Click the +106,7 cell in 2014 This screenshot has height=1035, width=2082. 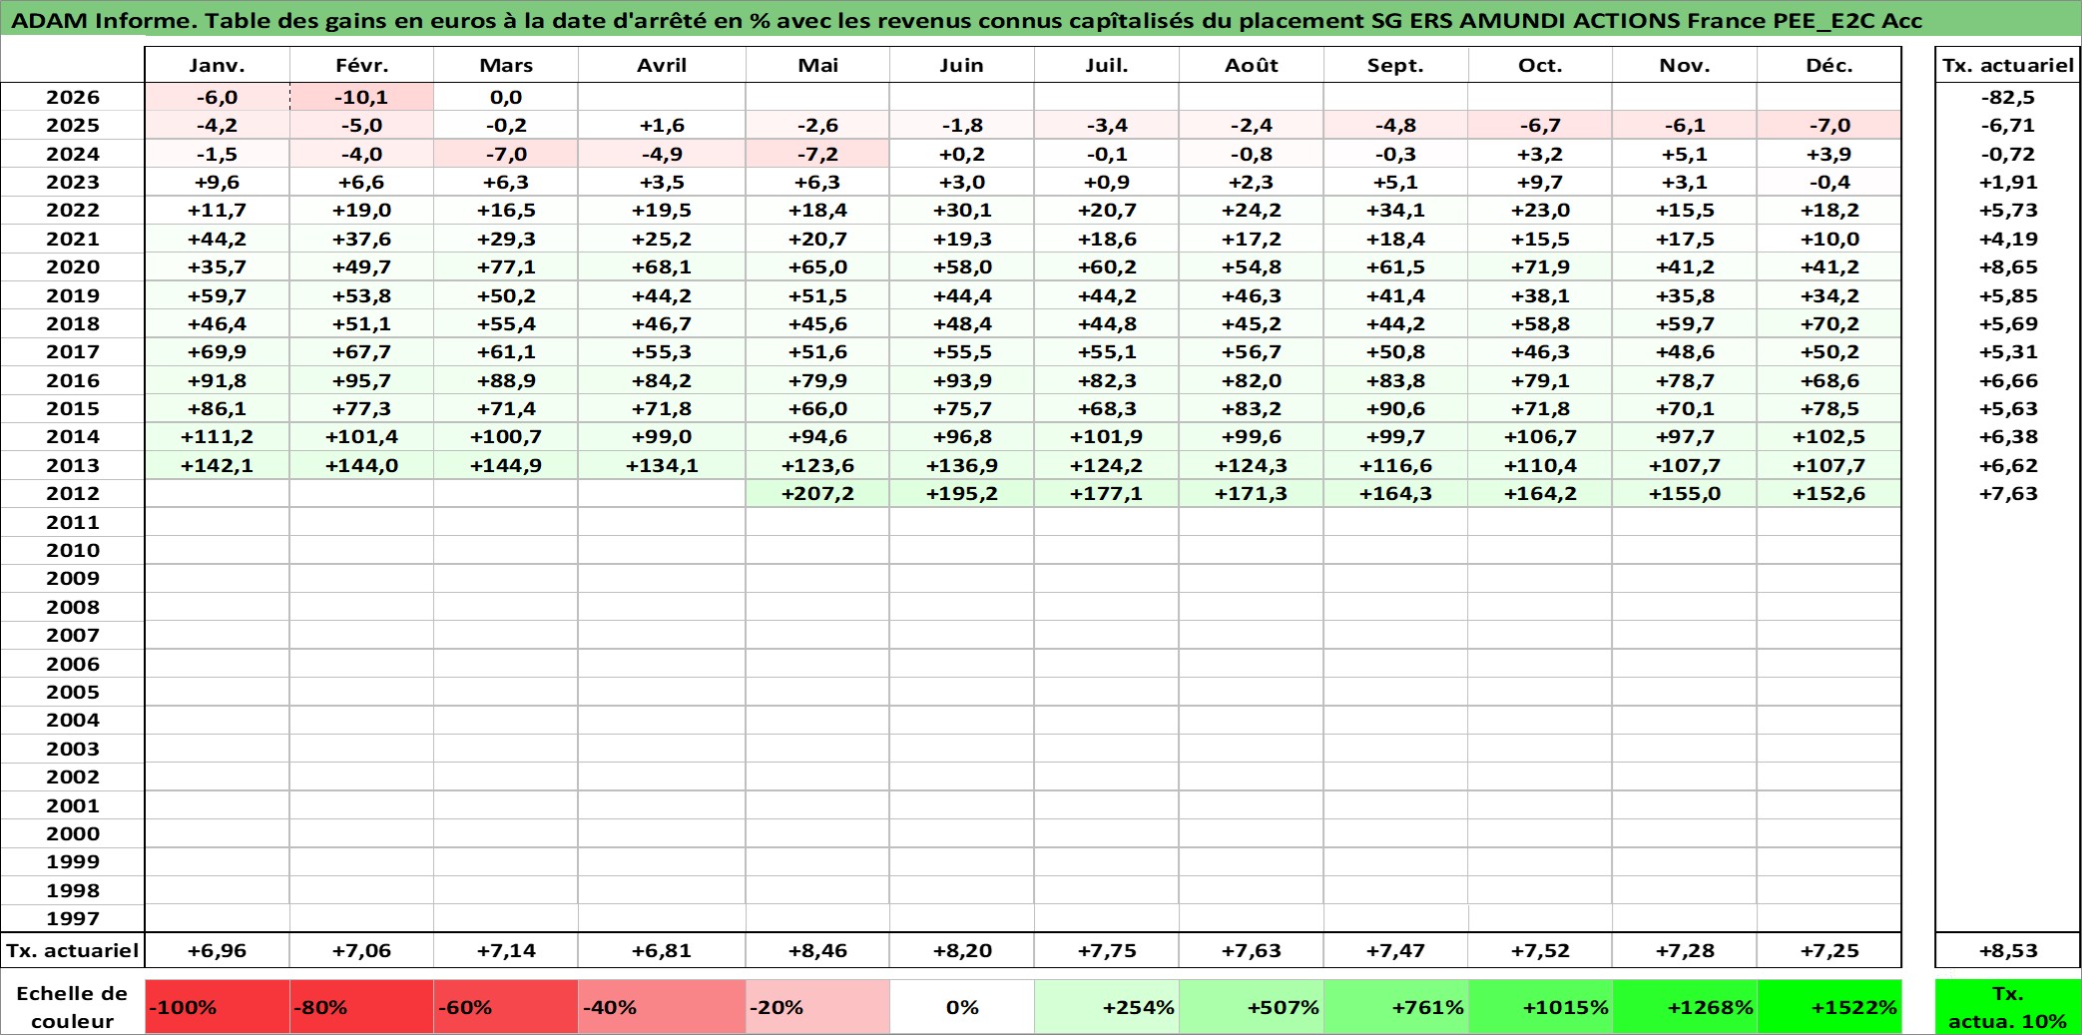pos(1540,436)
